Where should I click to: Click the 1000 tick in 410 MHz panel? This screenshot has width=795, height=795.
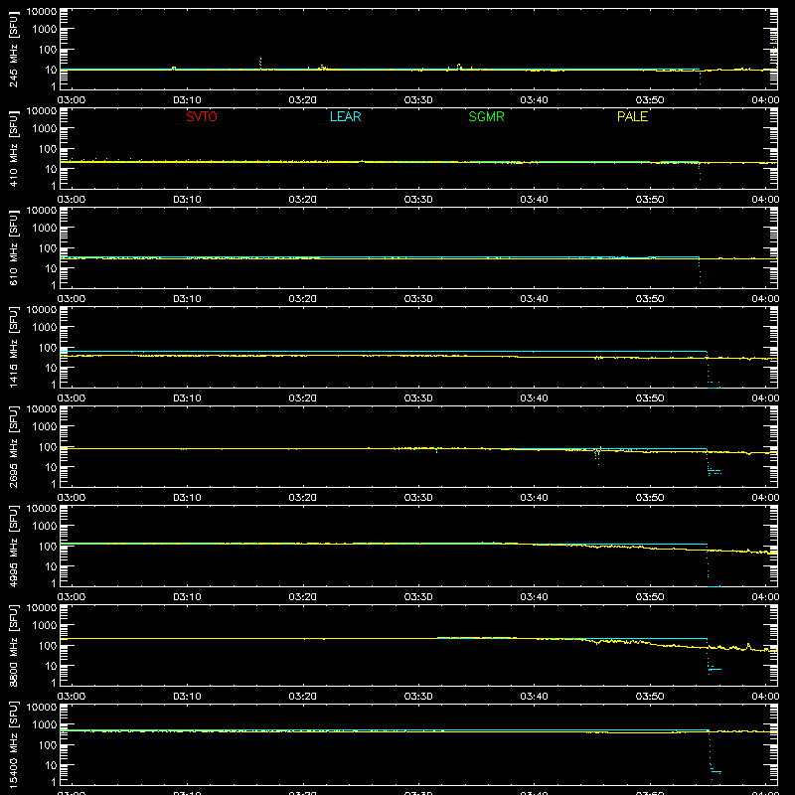[45, 129]
